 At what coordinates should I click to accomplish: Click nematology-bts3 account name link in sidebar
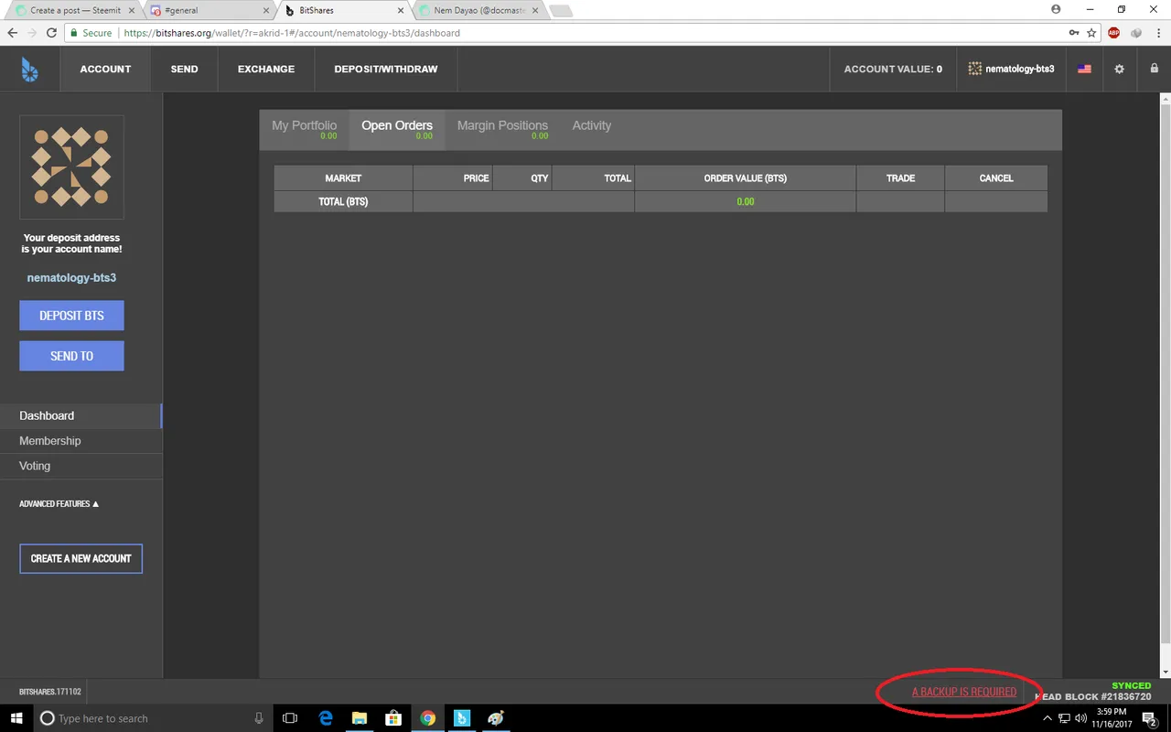click(71, 277)
